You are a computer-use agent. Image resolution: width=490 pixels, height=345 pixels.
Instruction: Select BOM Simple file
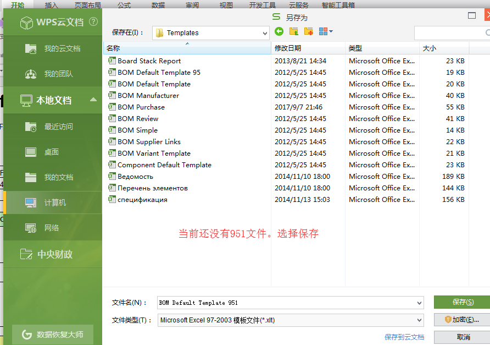137,130
